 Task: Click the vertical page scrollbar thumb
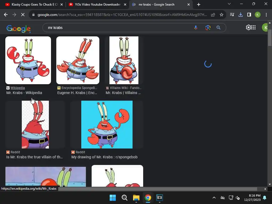(270, 38)
